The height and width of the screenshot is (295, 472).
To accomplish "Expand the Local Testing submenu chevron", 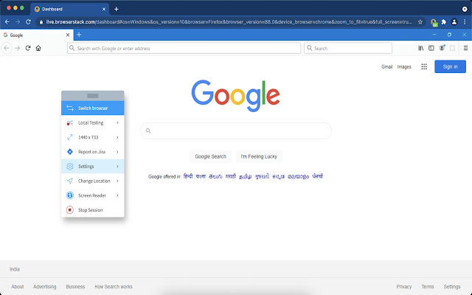I will pyautogui.click(x=117, y=123).
